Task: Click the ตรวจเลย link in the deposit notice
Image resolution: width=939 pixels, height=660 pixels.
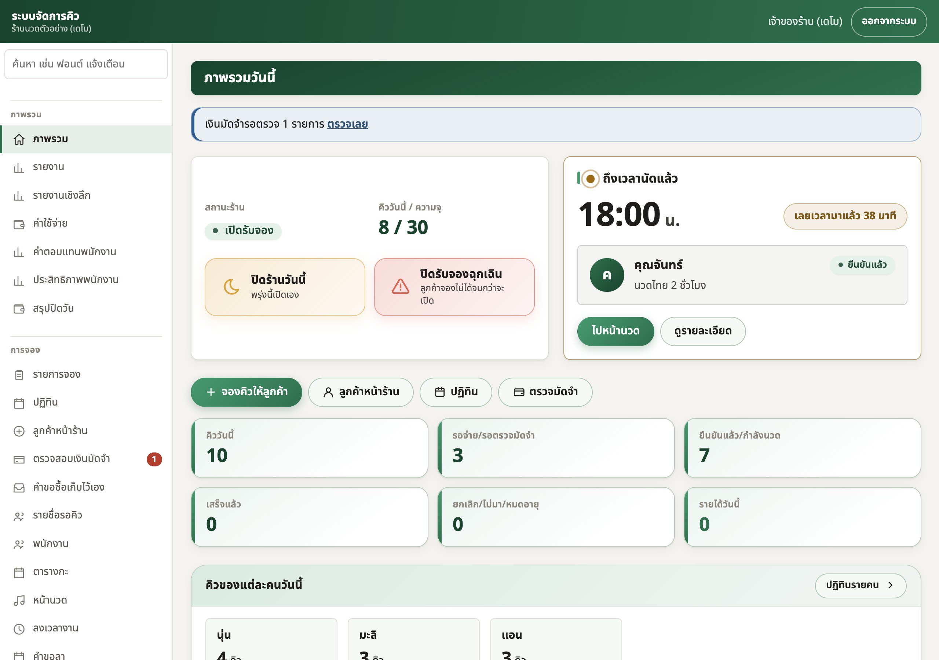Action: tap(347, 124)
